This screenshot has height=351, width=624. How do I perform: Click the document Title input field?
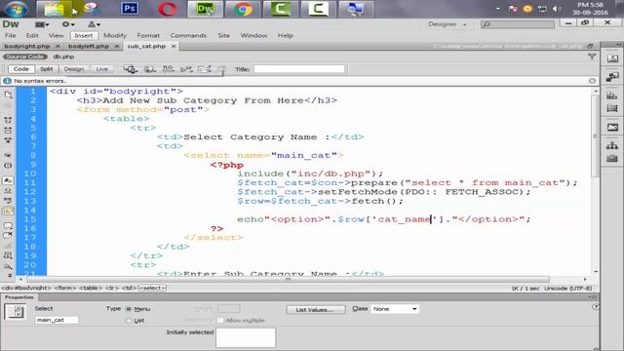299,69
